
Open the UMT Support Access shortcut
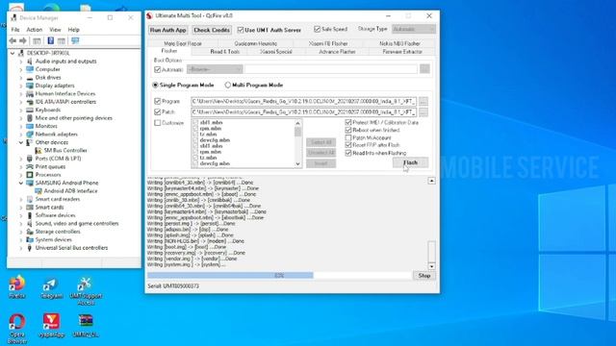pos(86,290)
